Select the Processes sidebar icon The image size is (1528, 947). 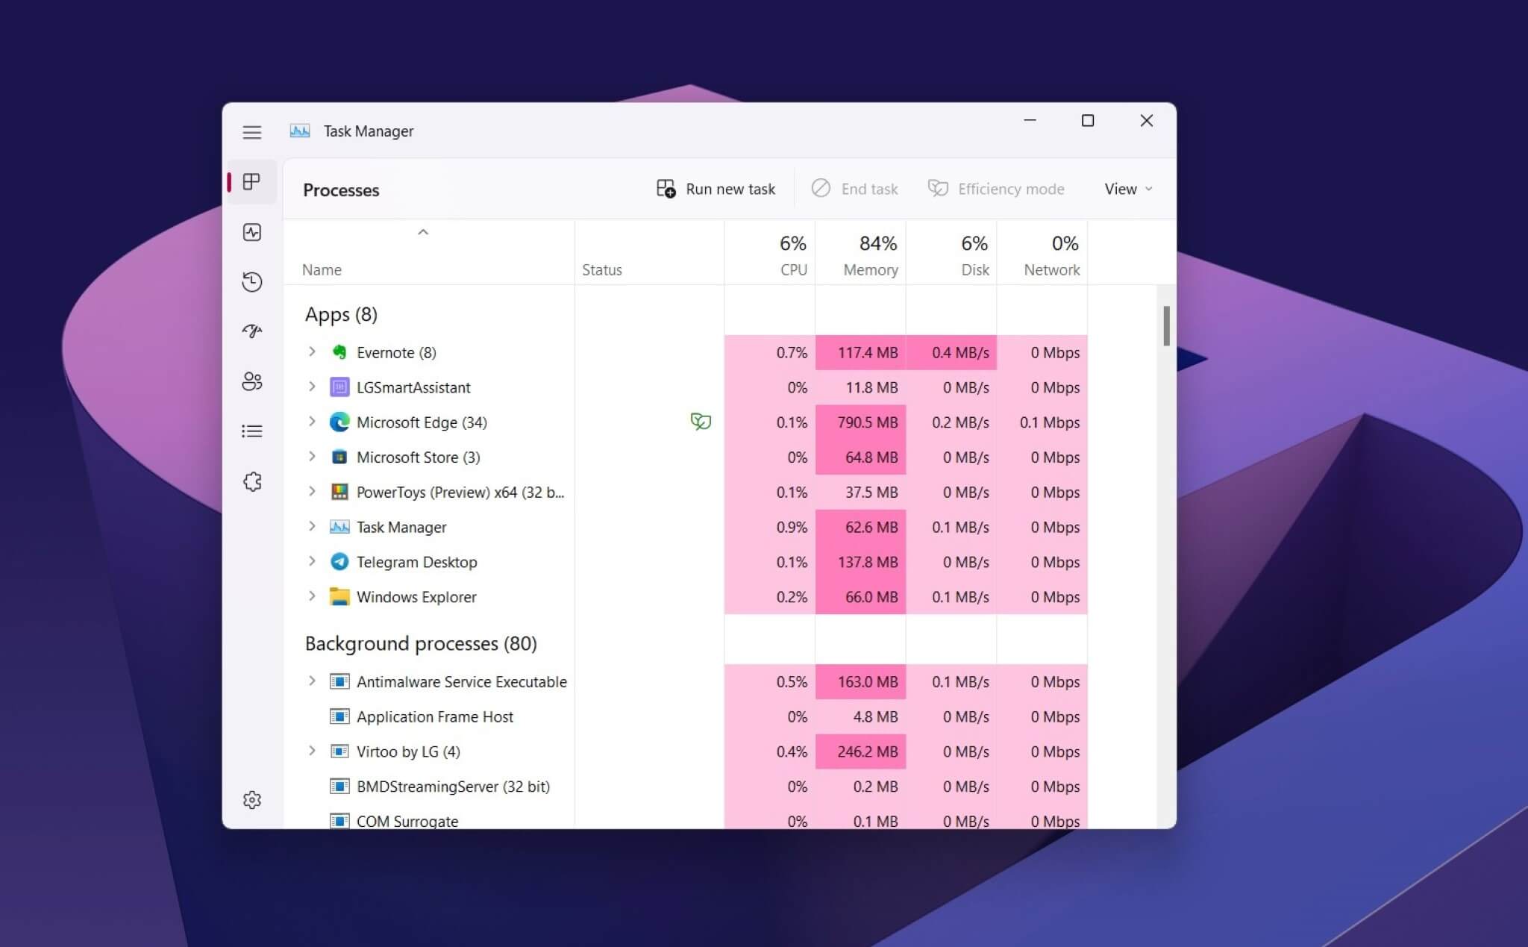(x=252, y=181)
